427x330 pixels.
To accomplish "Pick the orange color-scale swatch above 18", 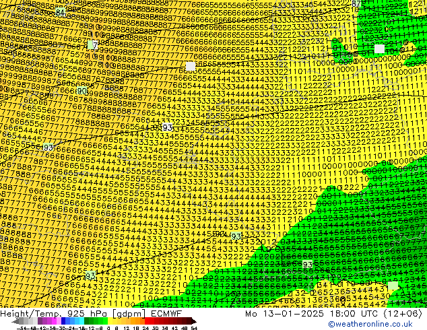I will click(x=137, y=321).
